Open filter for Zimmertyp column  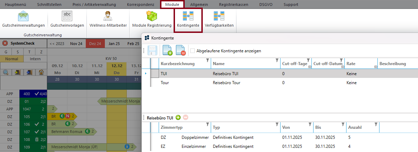208,124
